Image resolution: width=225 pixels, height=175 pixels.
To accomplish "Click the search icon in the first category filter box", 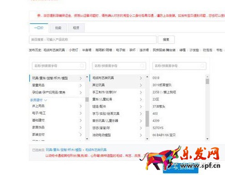I will pyautogui.click(x=82, y=66).
